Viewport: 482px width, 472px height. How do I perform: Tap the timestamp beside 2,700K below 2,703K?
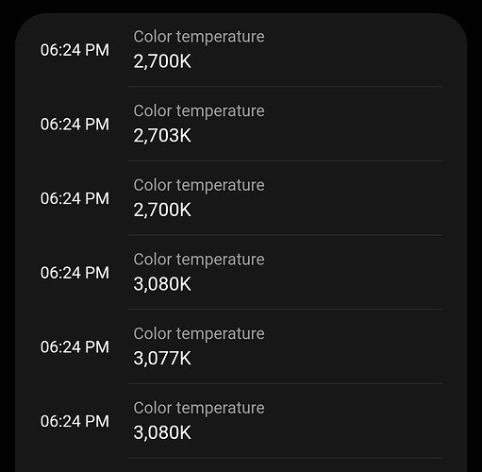tap(75, 198)
